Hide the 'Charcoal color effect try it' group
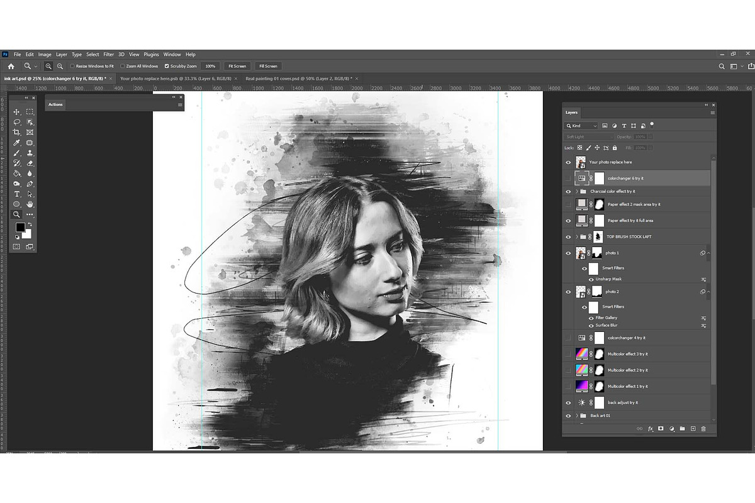 (568, 191)
